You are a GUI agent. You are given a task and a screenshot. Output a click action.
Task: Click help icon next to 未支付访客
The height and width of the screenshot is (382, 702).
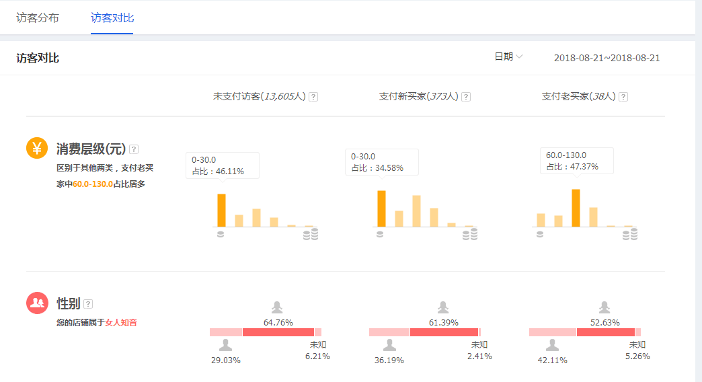(x=313, y=97)
